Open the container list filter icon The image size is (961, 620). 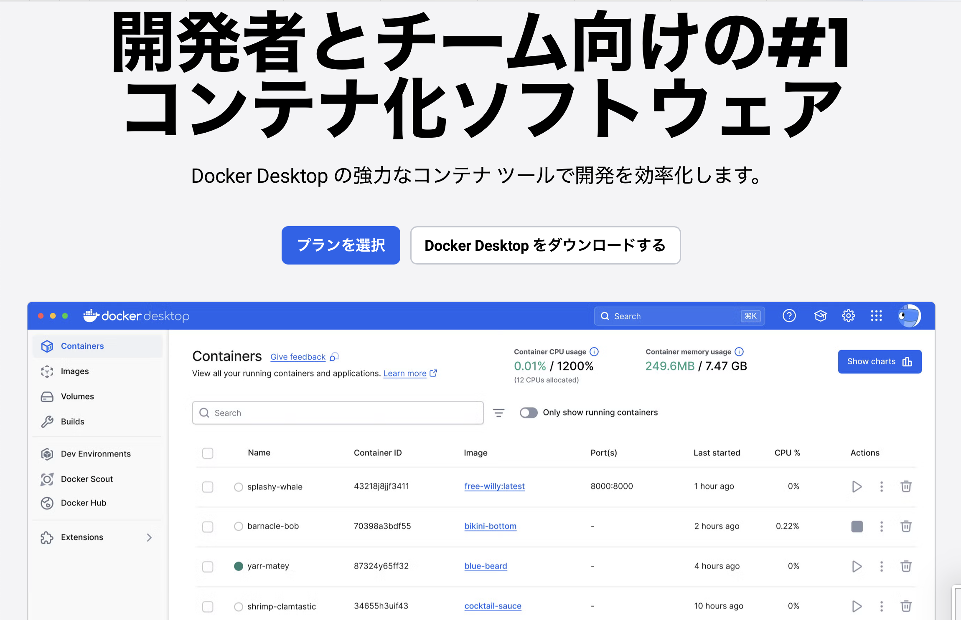(498, 413)
